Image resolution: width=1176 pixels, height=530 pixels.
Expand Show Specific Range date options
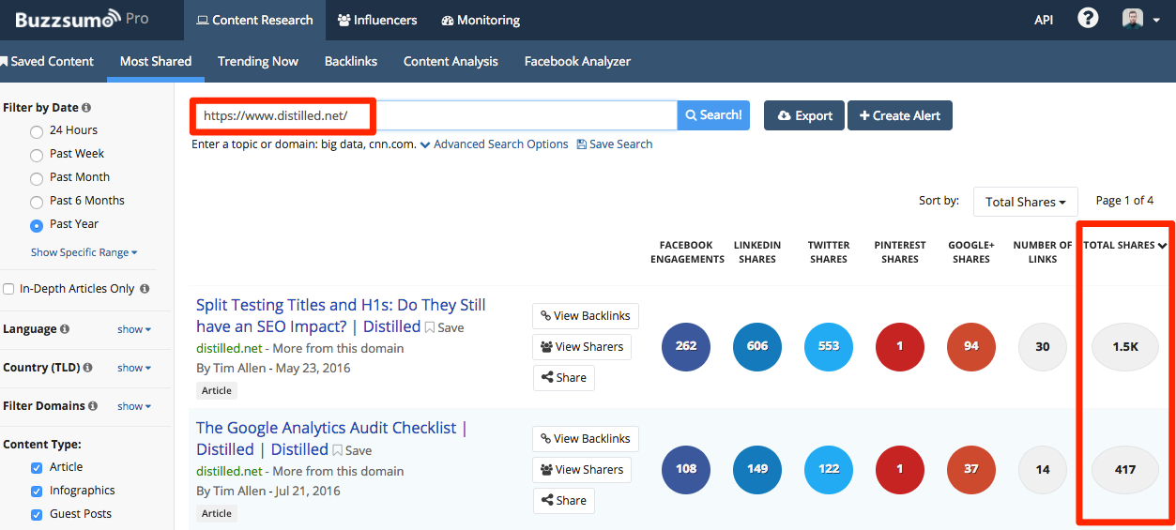click(x=84, y=252)
